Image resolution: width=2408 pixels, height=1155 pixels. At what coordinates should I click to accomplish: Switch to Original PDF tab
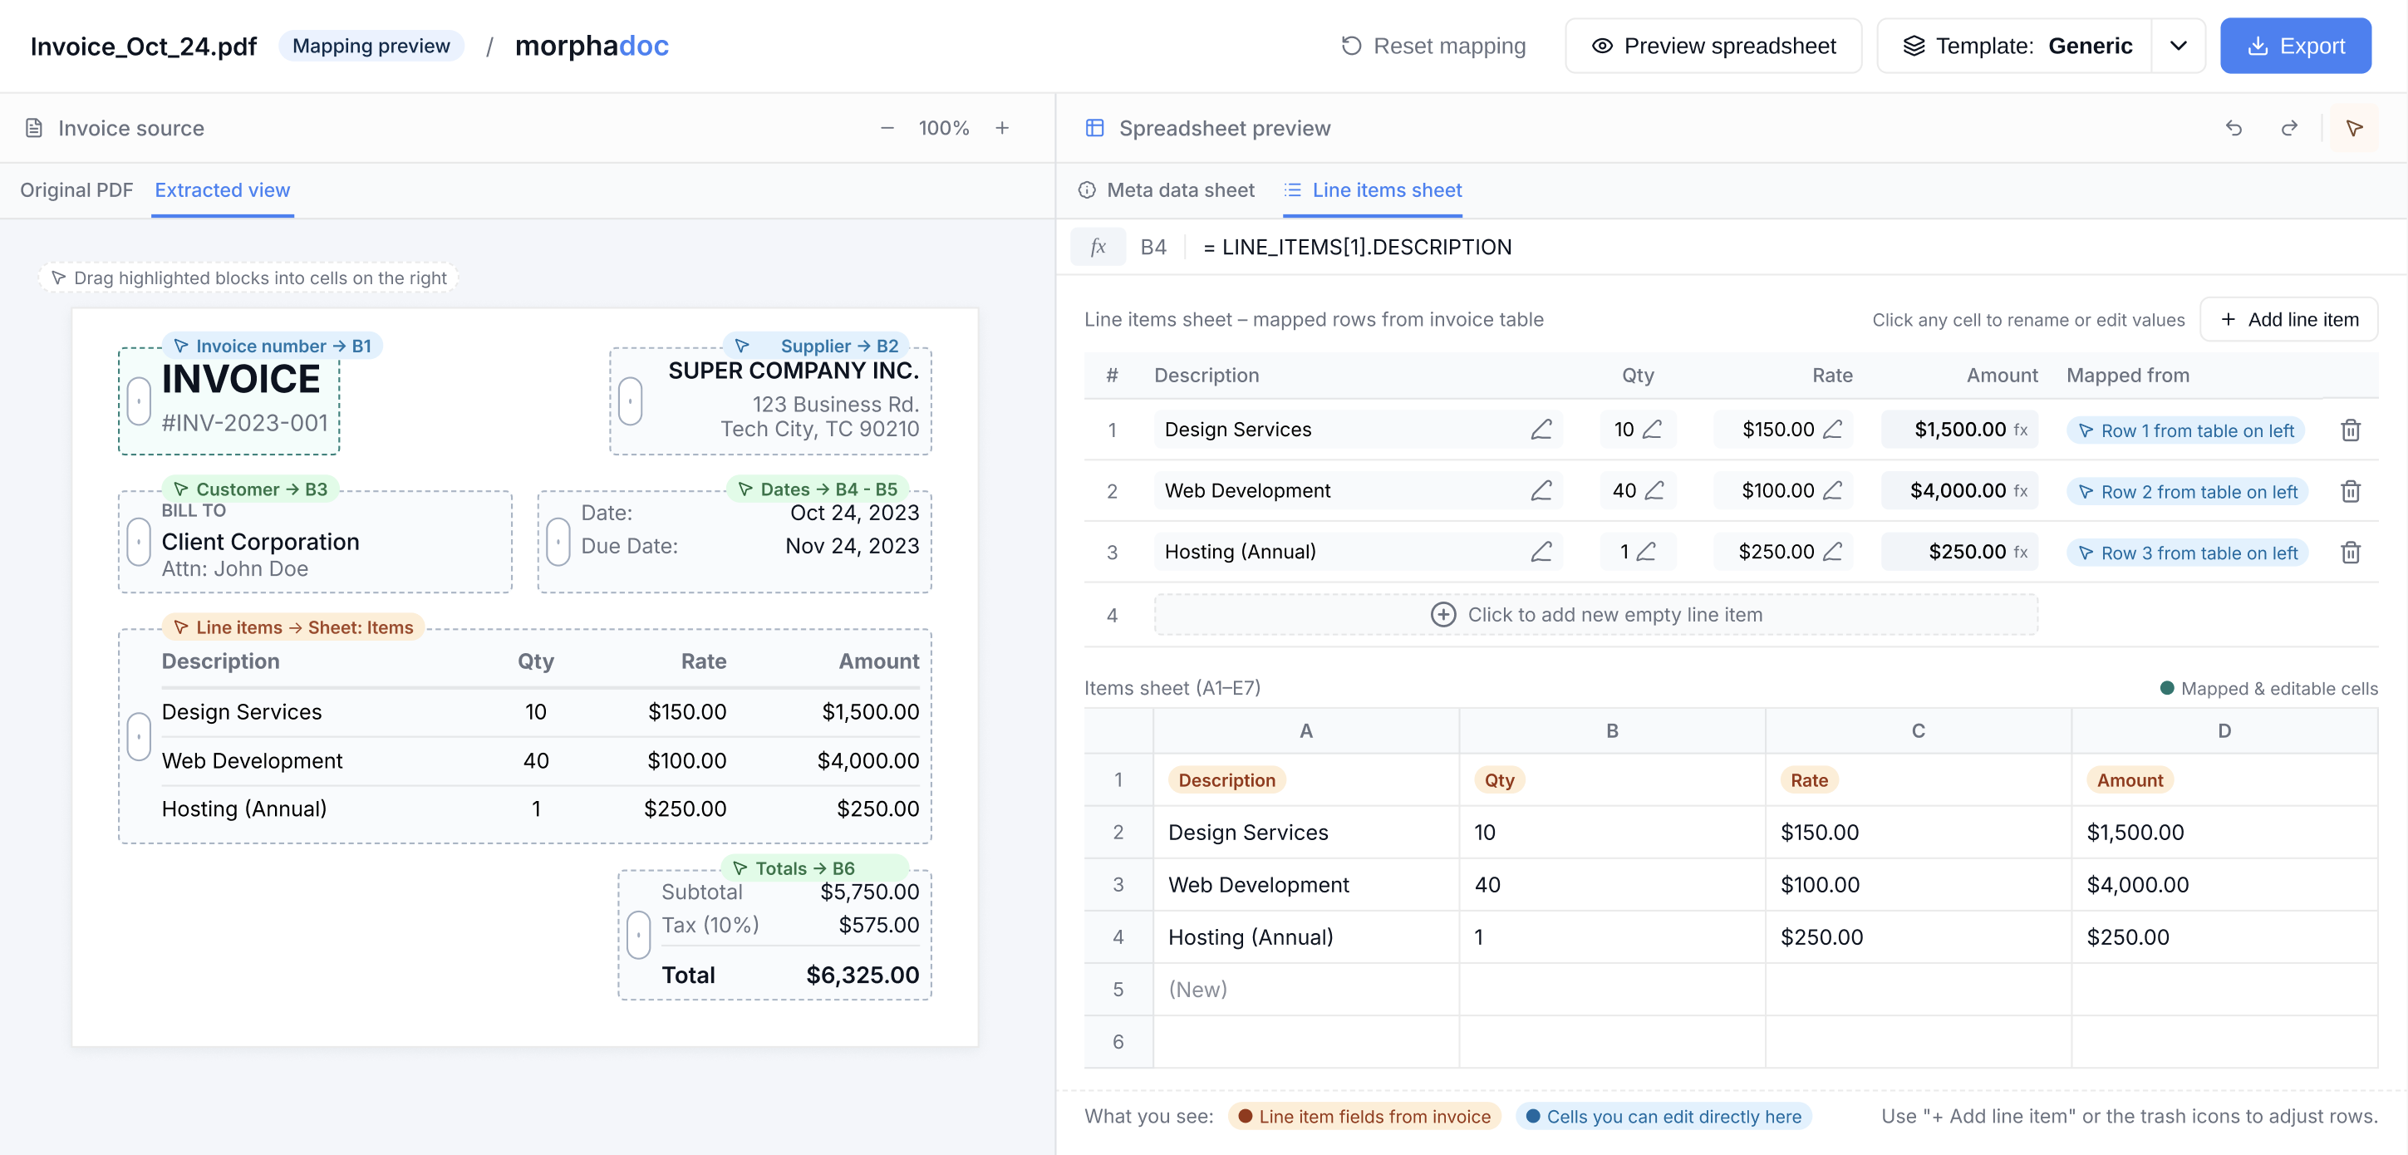[x=76, y=189]
